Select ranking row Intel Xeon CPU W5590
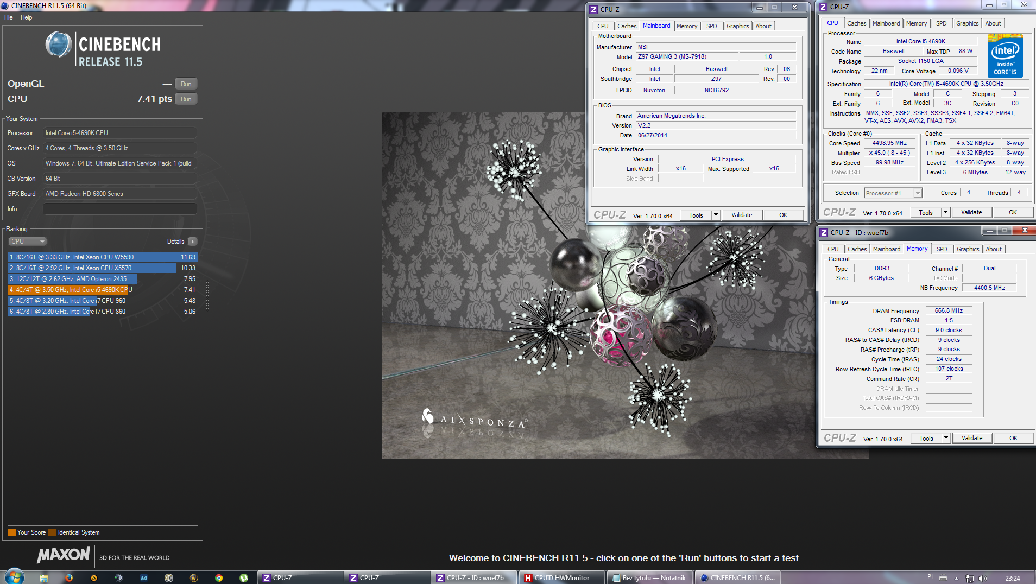The image size is (1036, 584). coord(103,257)
